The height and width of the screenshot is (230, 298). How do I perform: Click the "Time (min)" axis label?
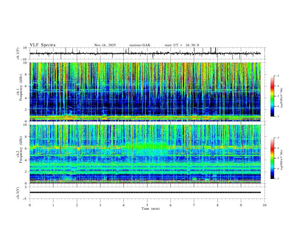[x=151, y=209]
